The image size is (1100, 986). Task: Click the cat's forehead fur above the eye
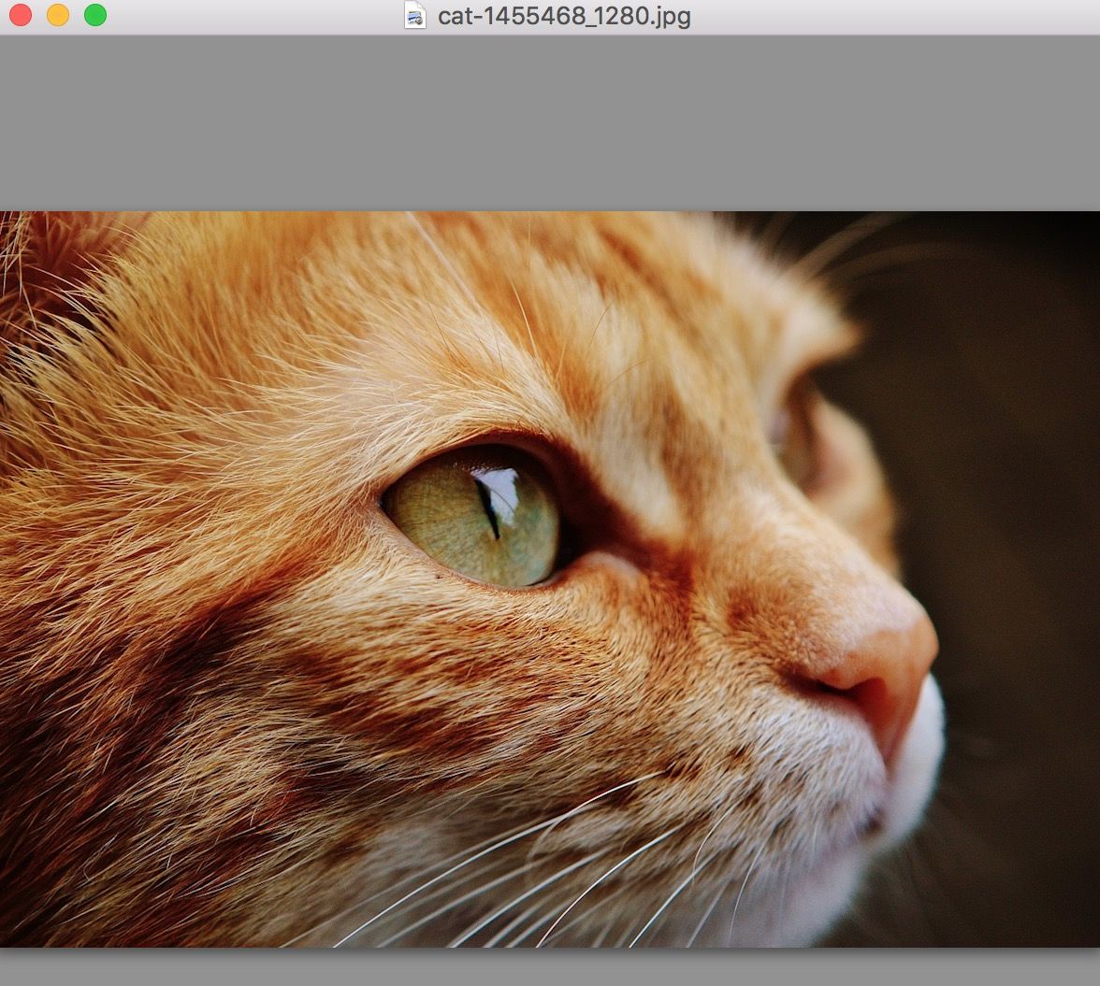point(421,355)
